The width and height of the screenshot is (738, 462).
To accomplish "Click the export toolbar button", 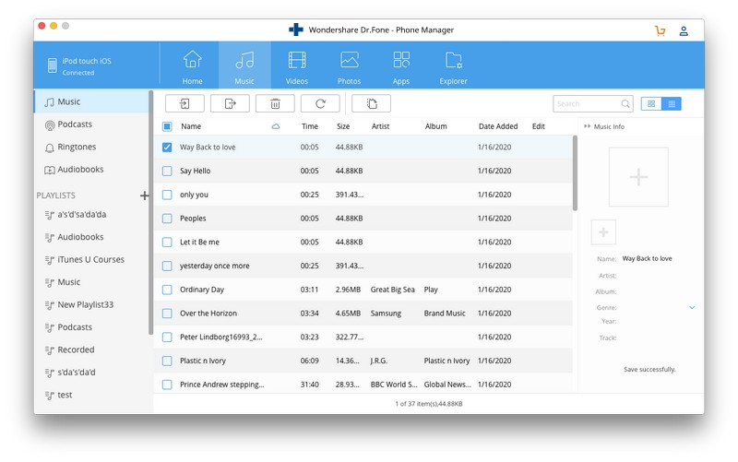I will [x=230, y=103].
